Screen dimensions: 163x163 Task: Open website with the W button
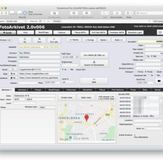point(13,74)
